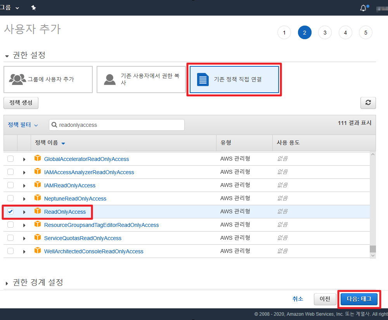Open the ResourceGroupsandTagEditorReadOnlyAccess policy link
The height and width of the screenshot is (320, 388).
coord(101,225)
